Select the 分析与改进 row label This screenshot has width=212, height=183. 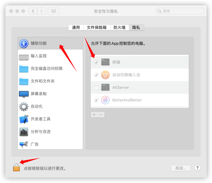click(41, 132)
